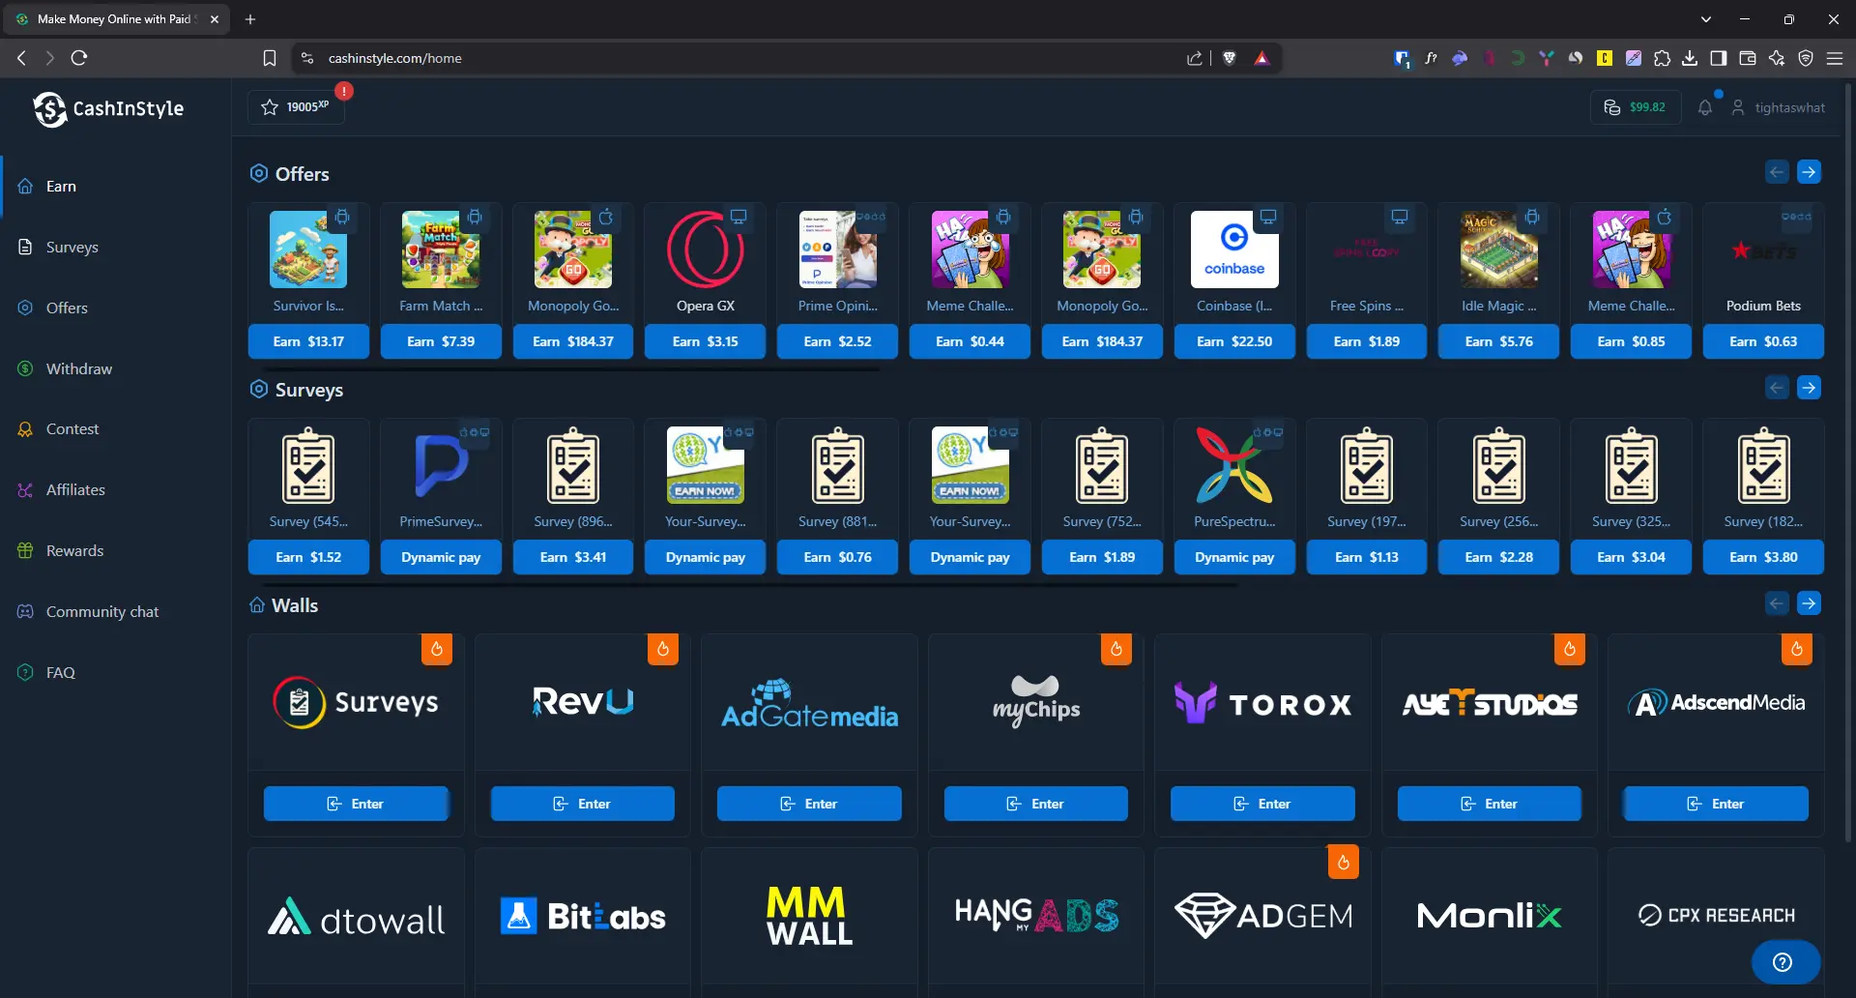Click Earn $3.41 survey button

573,557
